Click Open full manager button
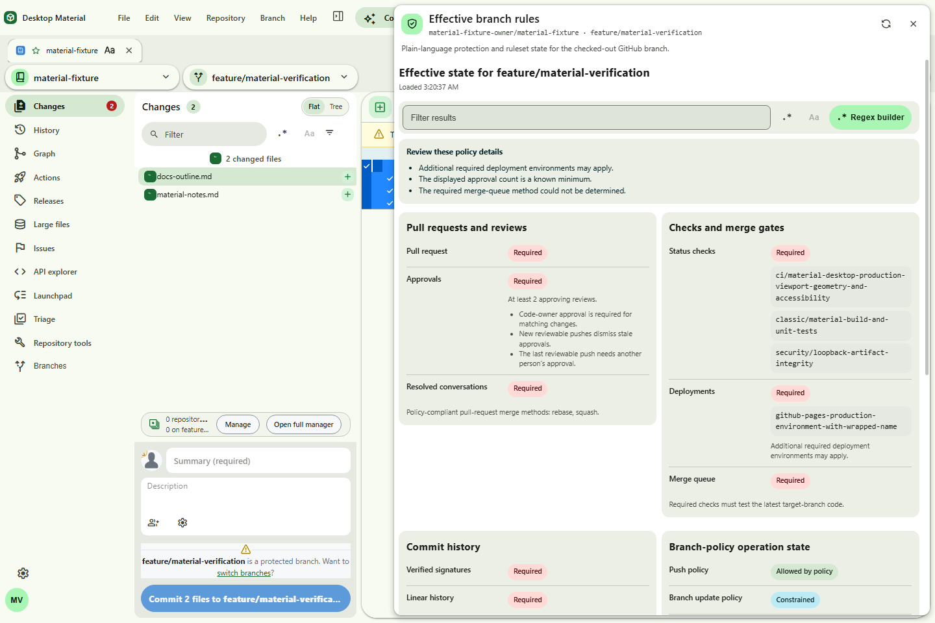 pyautogui.click(x=303, y=424)
